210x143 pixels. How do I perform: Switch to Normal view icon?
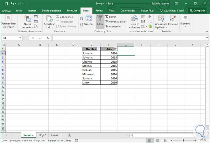[150, 140]
